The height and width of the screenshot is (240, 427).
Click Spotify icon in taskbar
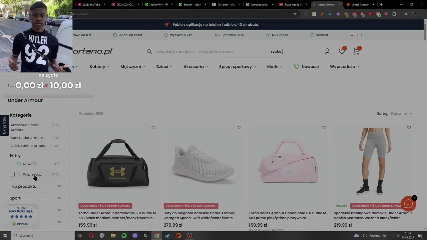coord(124,236)
